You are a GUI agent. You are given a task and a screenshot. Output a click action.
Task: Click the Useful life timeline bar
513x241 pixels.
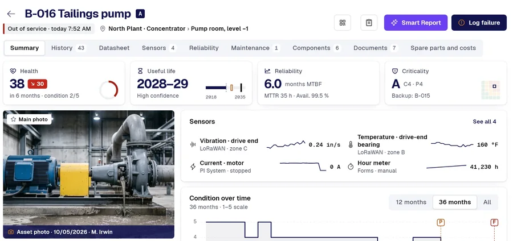point(225,88)
